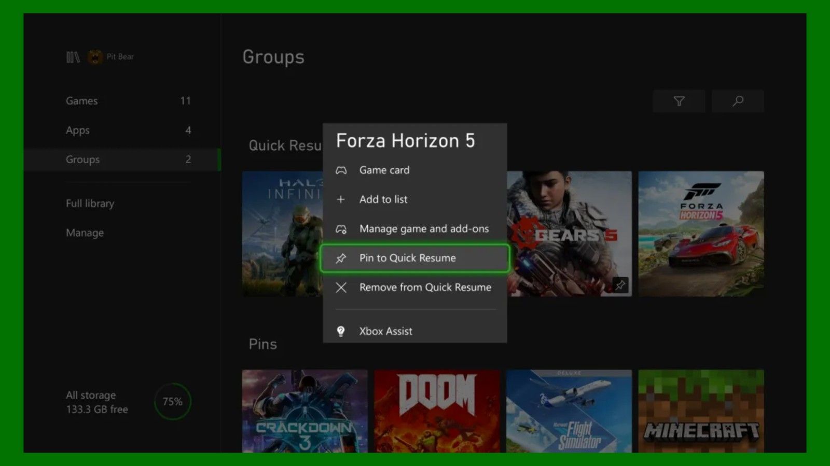Choose Add to list
The height and width of the screenshot is (466, 830).
[x=414, y=199]
